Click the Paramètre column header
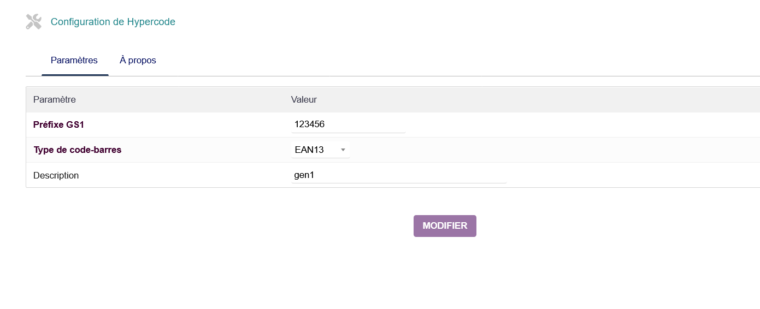 click(x=55, y=99)
